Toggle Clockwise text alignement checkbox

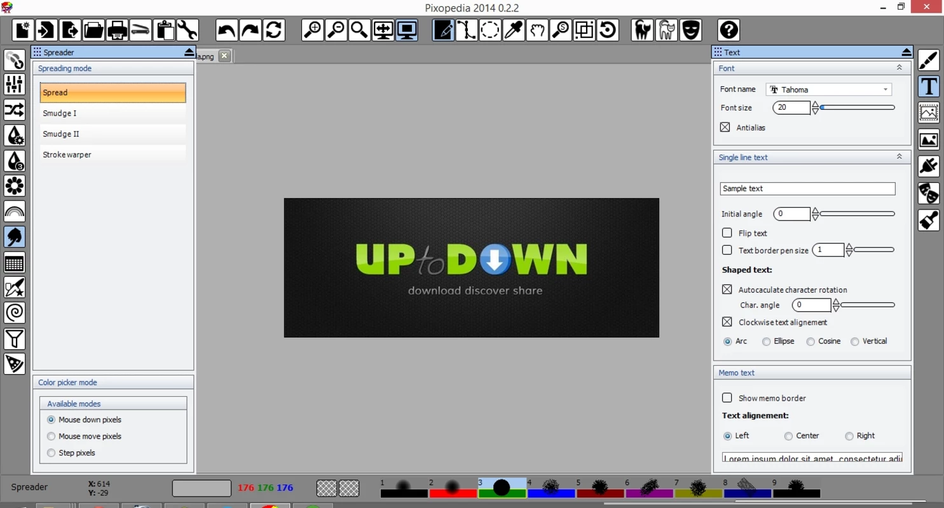point(727,322)
